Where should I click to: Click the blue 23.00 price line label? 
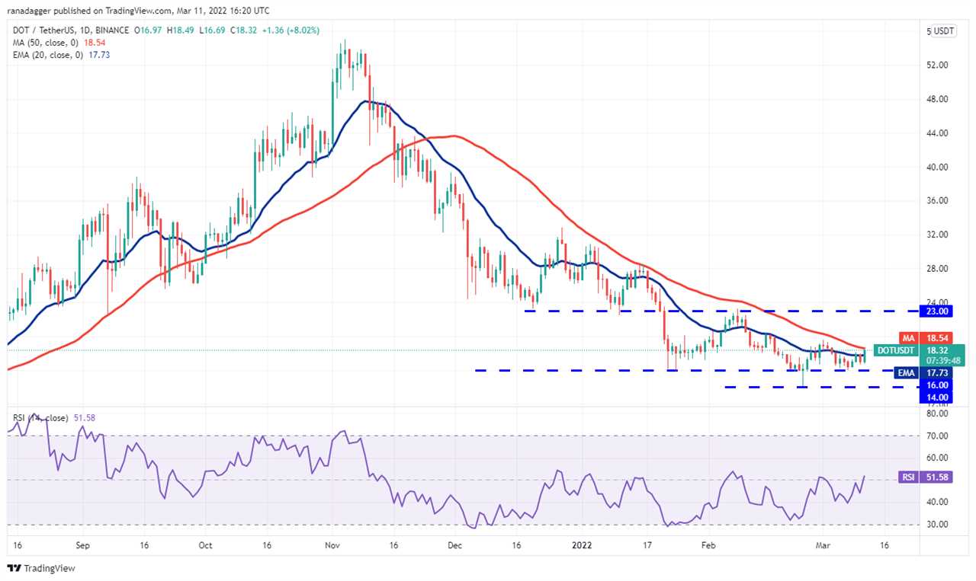(935, 311)
